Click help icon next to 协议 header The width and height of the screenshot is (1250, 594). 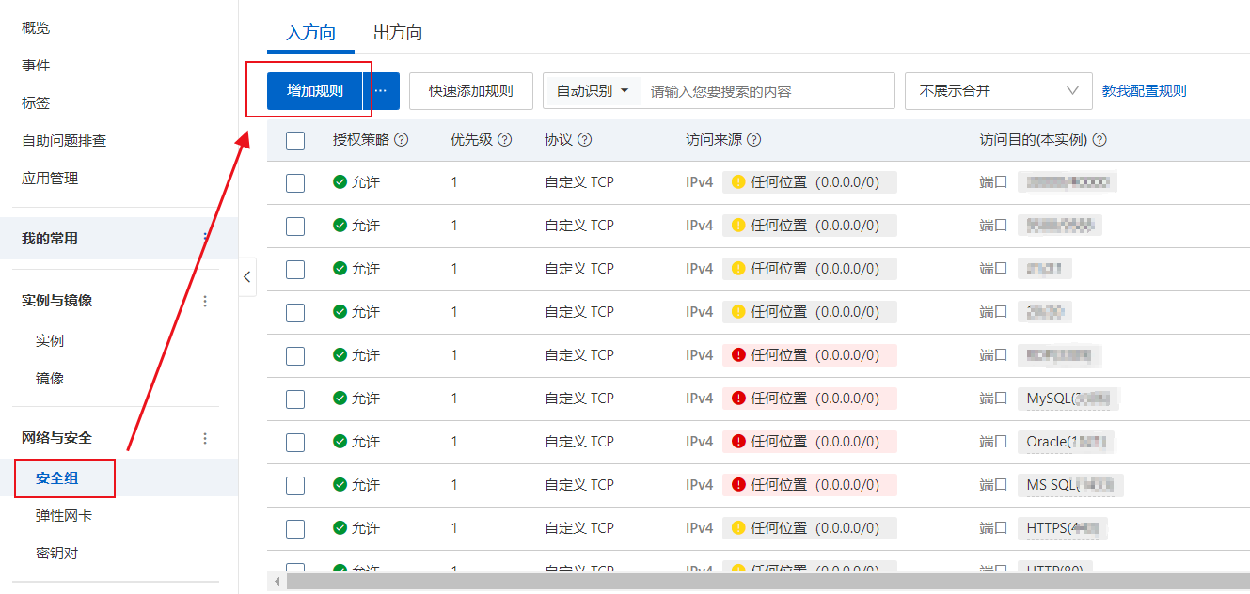(x=585, y=140)
